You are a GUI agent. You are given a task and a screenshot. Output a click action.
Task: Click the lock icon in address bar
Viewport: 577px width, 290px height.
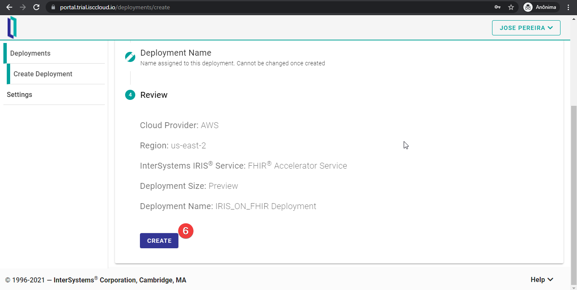(53, 7)
